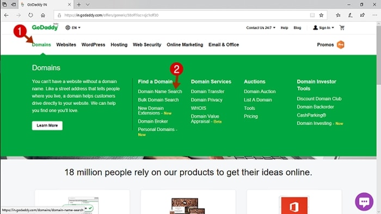Screen dimensions: 381x214
Task: Click Bulk Domain Search link
Action: click(158, 100)
